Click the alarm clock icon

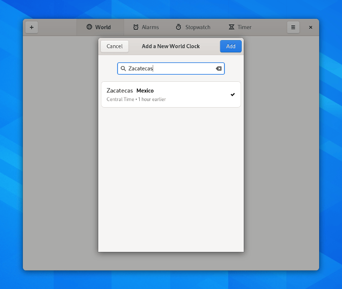point(136,27)
